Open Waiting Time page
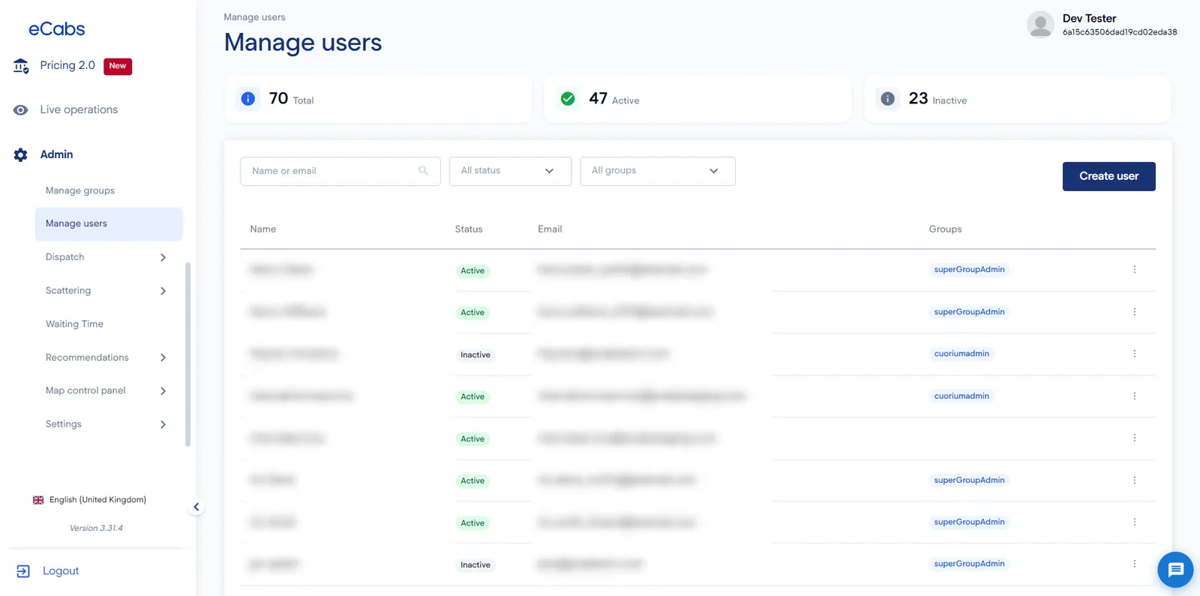 click(x=74, y=324)
